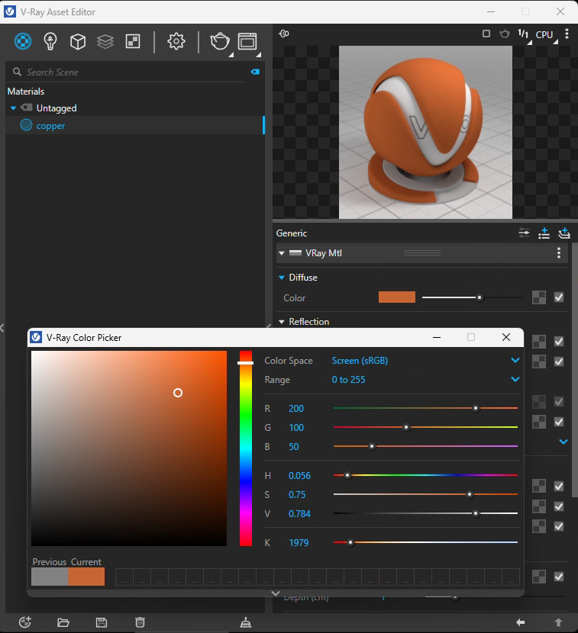578x633 pixels.
Task: Import asset from file folder icon
Action: click(63, 622)
